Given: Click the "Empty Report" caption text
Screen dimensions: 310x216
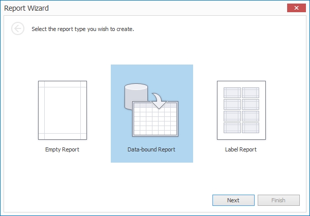Looking at the screenshot, I should tap(62, 149).
